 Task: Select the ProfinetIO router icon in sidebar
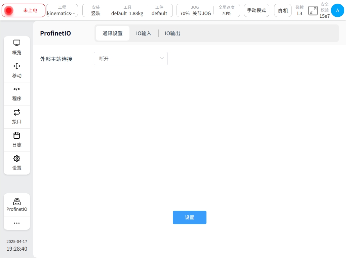pyautogui.click(x=17, y=202)
